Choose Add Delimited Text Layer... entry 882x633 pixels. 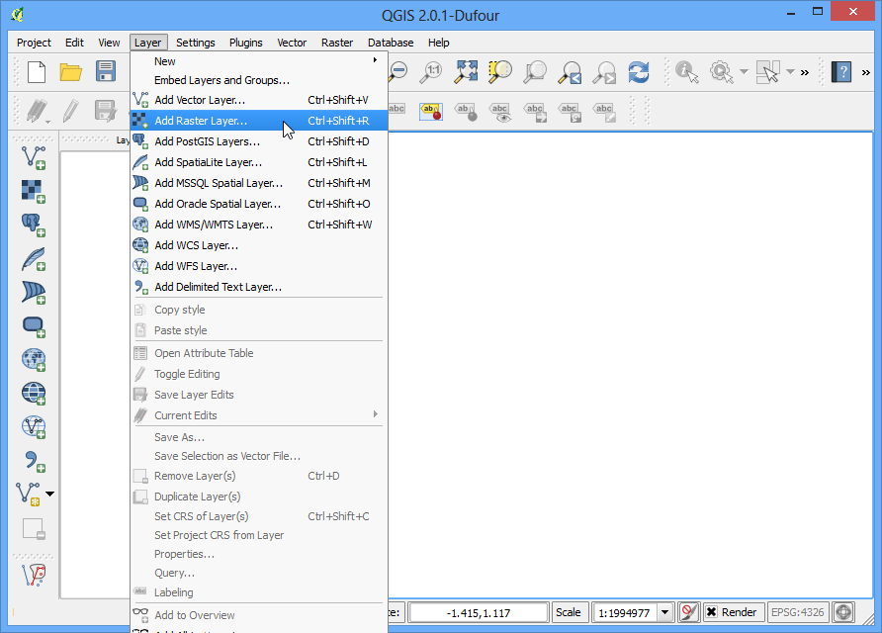point(259,287)
